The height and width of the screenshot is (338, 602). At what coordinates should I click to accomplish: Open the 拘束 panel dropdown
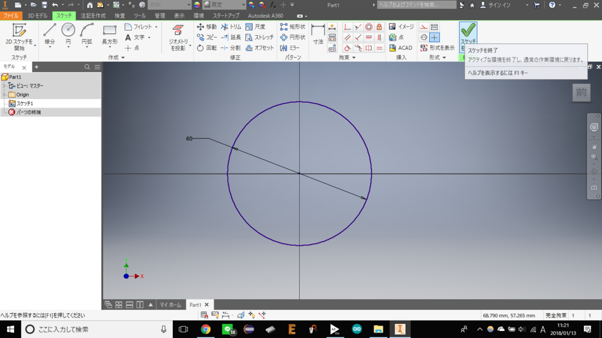347,58
